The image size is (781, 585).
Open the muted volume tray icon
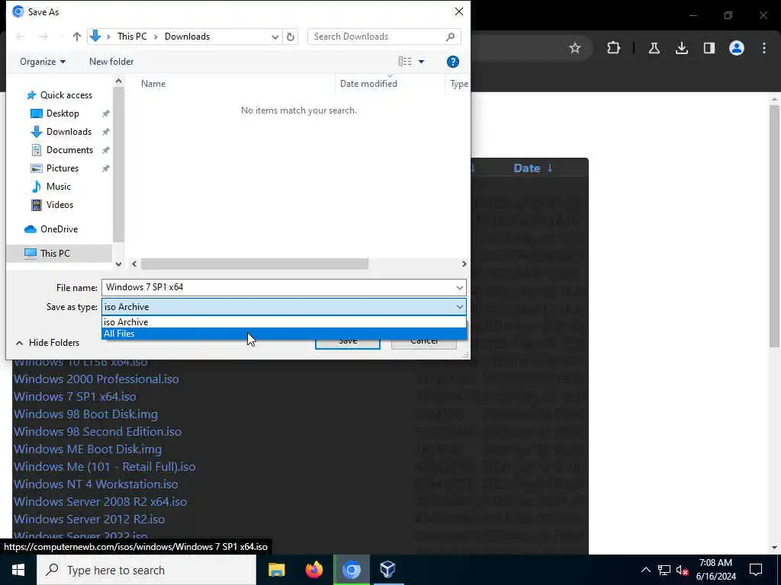point(682,570)
